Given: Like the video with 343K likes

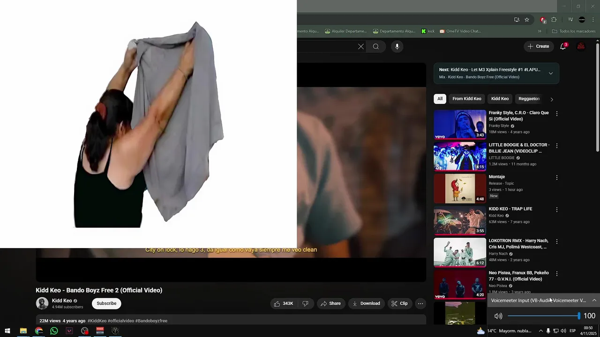Looking at the screenshot, I should click(x=284, y=303).
